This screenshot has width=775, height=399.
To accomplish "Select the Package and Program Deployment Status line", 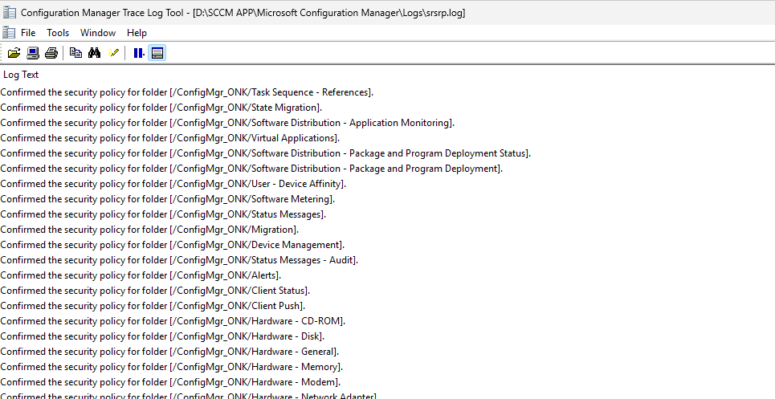I will coord(265,153).
